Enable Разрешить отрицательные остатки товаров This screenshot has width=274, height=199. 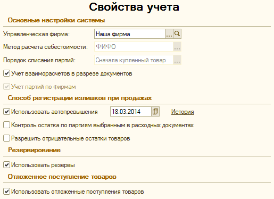pyautogui.click(x=6, y=138)
